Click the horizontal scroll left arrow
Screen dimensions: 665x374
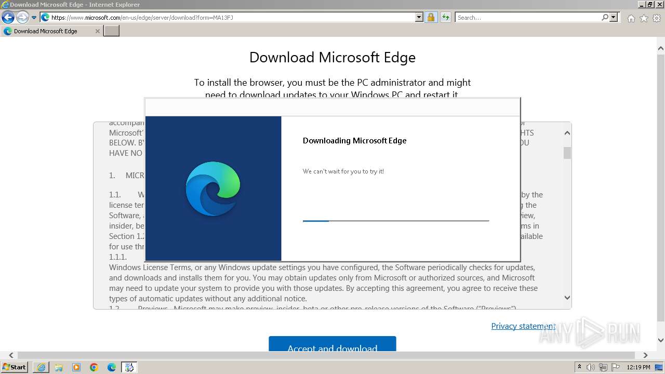click(11, 355)
